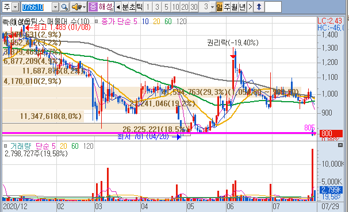Click the LC:2.43 indicator text
This screenshot has height=212, width=349.
330,21
